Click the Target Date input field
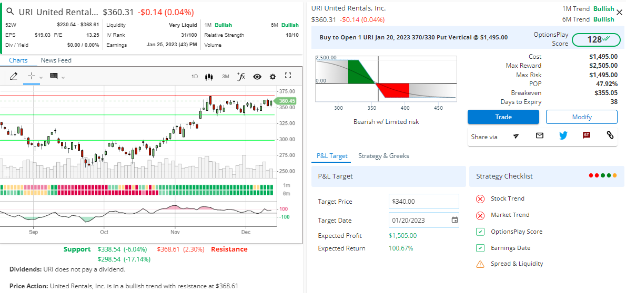The width and height of the screenshot is (626, 293). tap(423, 220)
